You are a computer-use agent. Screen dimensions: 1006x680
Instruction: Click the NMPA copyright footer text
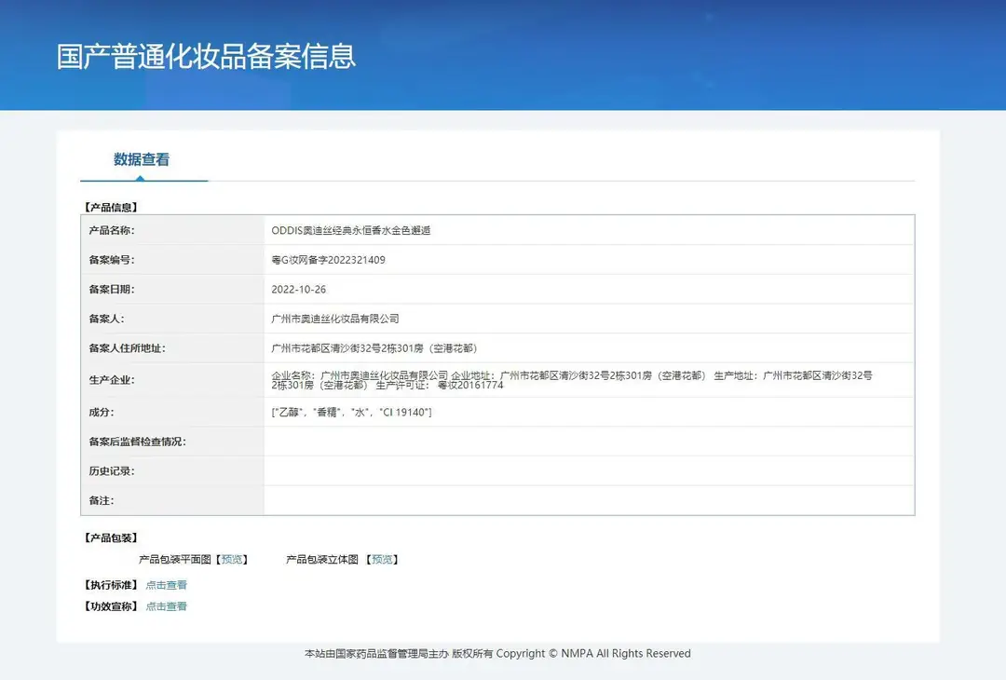pyautogui.click(x=497, y=654)
